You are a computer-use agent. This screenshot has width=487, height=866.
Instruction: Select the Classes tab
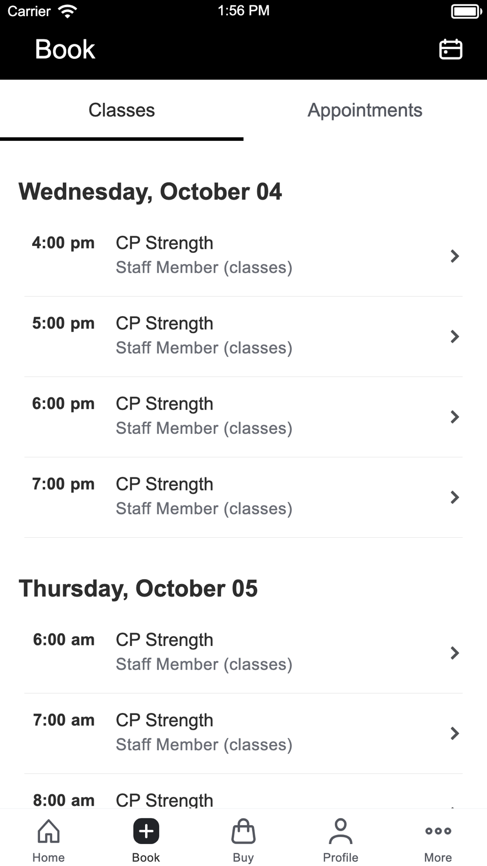click(x=122, y=111)
